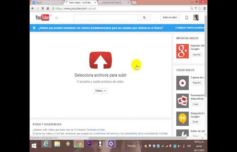The image size is (237, 152).
Task: Open the film strip app on the taskbar
Action: click(100, 144)
